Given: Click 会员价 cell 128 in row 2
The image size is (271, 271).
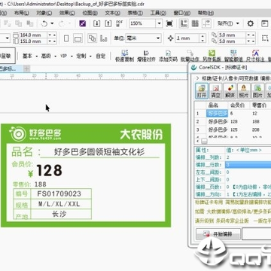Looking at the screenshot, I should [239, 122].
